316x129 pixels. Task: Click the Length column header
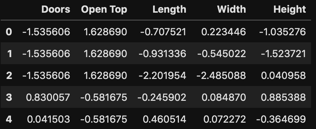[169, 10]
